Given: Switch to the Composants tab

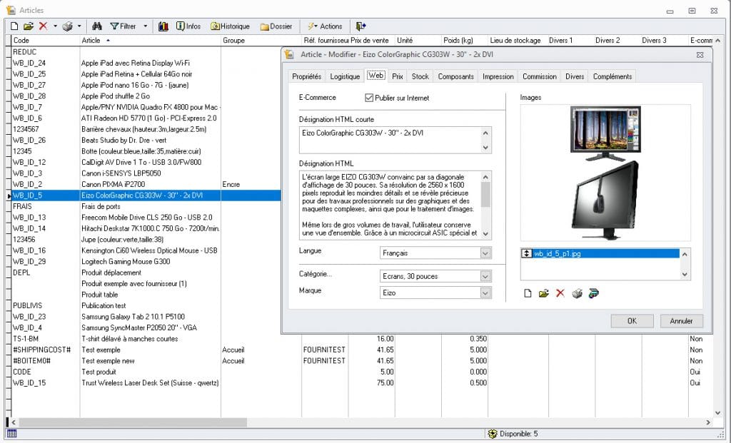Looking at the screenshot, I should 456,76.
